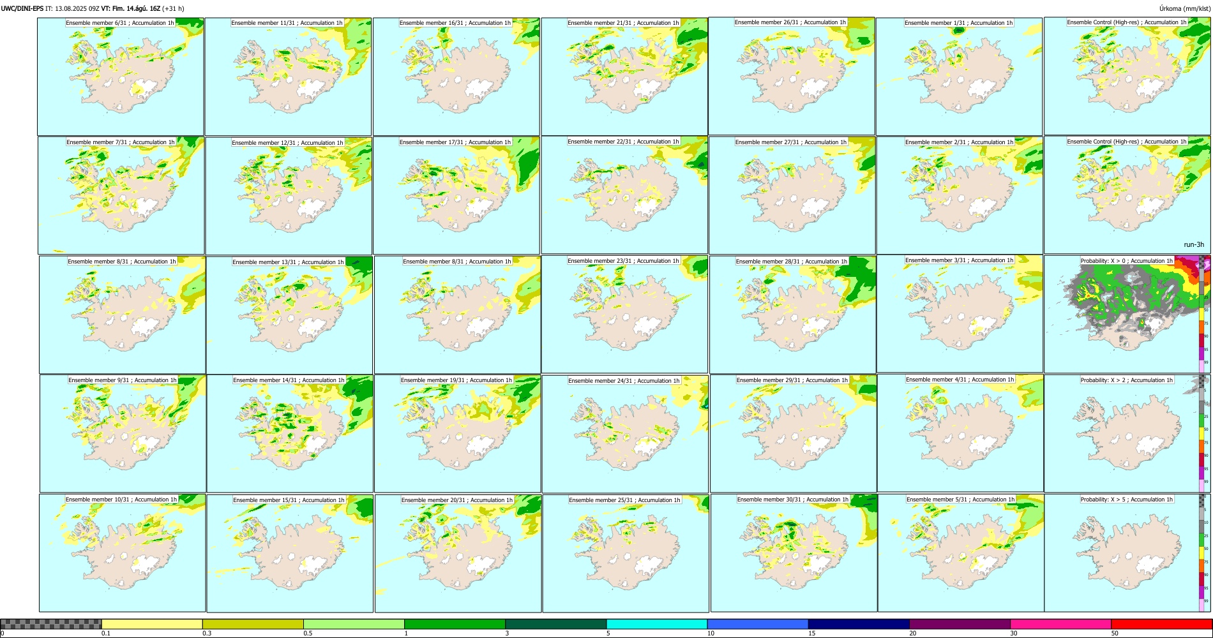Open the Ensemble member 9/31 map panel
1213x638 pixels.
coord(123,434)
